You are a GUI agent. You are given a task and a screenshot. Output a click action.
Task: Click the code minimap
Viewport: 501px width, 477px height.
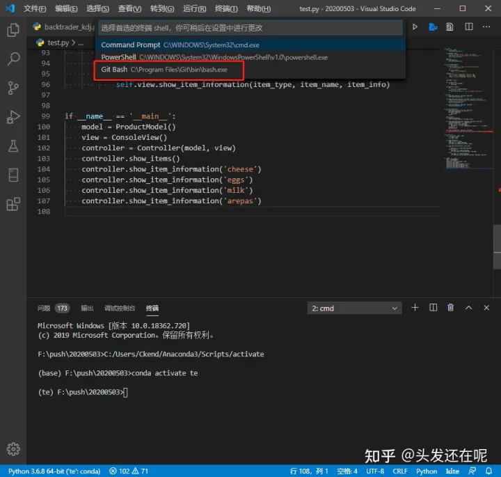pos(468,109)
